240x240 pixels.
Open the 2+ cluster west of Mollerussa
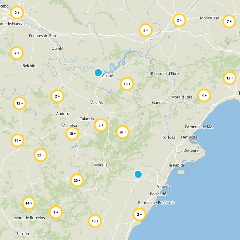(179, 20)
